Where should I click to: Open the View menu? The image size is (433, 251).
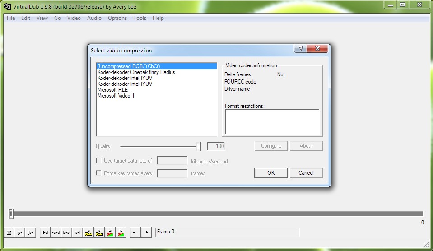42,18
